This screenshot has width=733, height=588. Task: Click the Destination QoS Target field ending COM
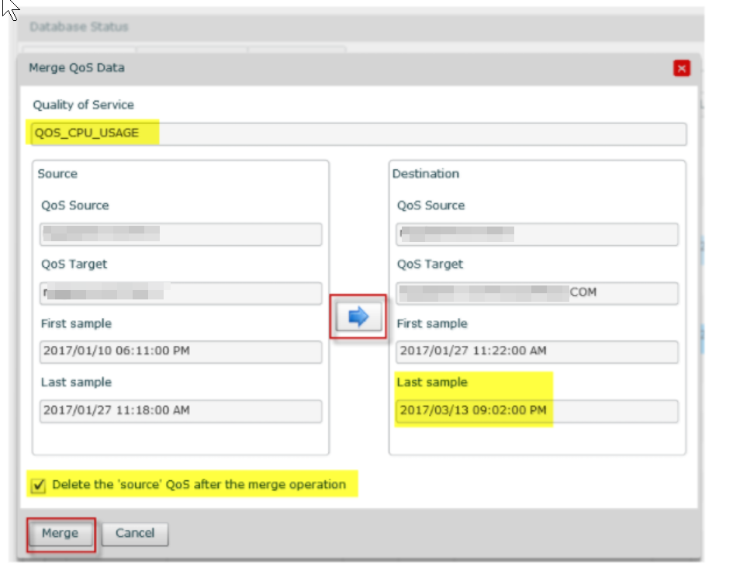pos(537,293)
